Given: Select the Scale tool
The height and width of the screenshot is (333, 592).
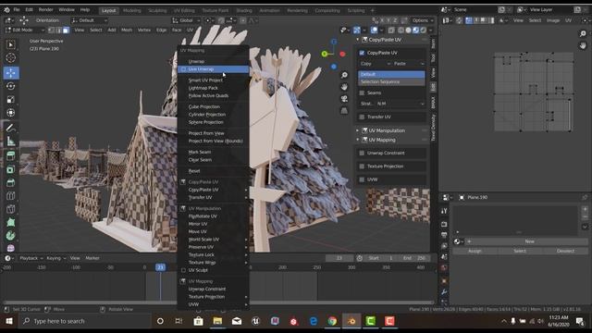Looking at the screenshot, I should pos(10,99).
